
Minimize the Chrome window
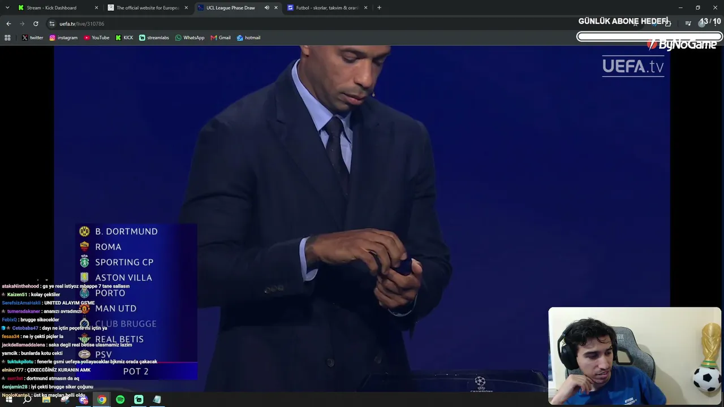(680, 8)
